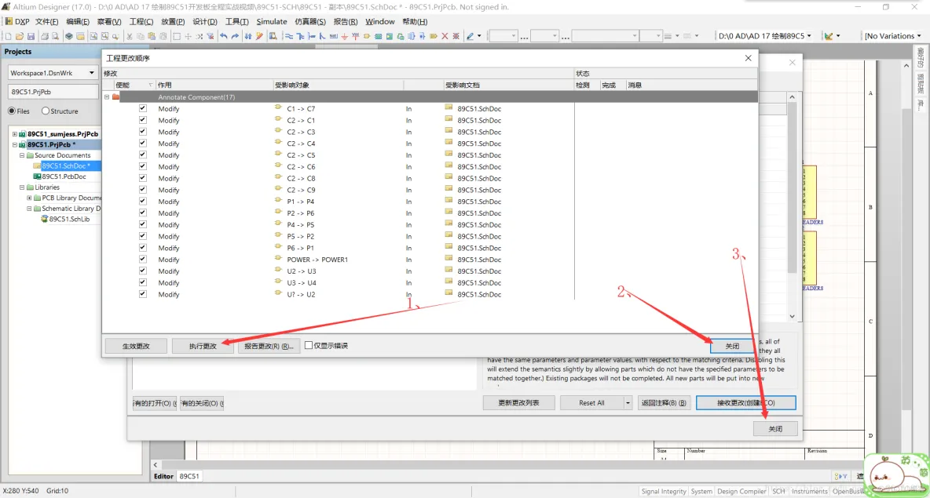
Task: Open the 工程(C) menu
Action: (141, 21)
